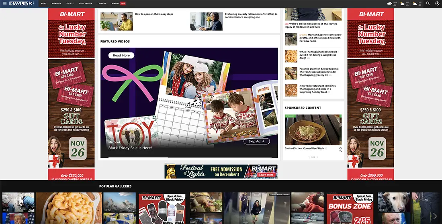Go to next sponsored content slide
Image resolution: width=442 pixels, height=224 pixels.
[317, 157]
